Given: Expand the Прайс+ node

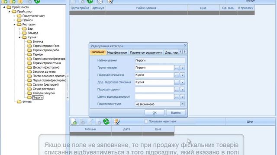Looking at the screenshot, I should tap(14, 20).
